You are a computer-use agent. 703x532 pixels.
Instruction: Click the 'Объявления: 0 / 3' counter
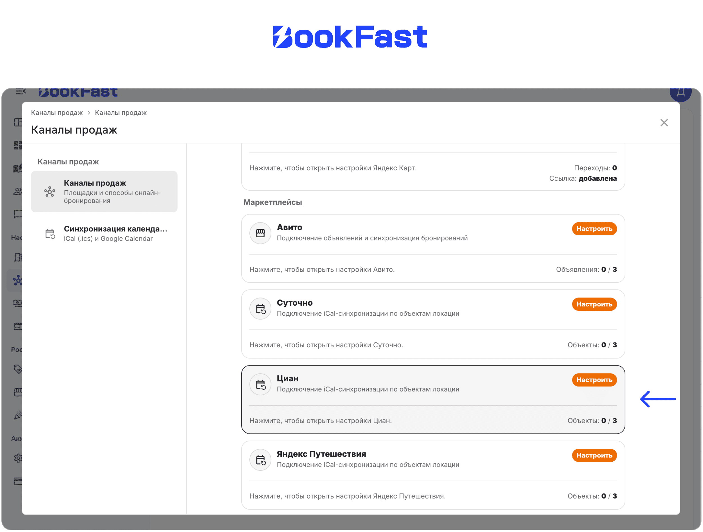pyautogui.click(x=586, y=269)
